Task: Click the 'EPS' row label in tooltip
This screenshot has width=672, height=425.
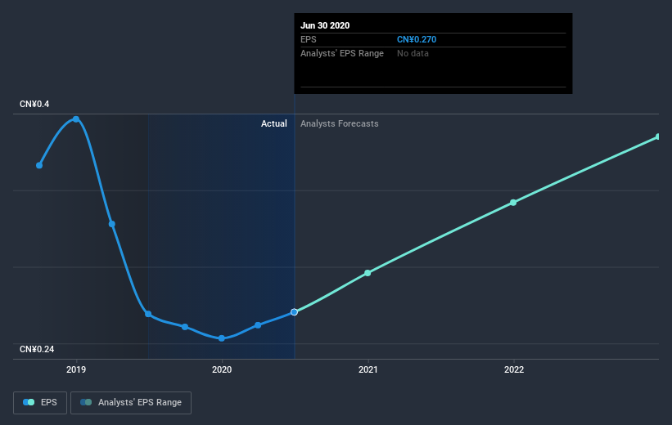Action: pos(308,39)
